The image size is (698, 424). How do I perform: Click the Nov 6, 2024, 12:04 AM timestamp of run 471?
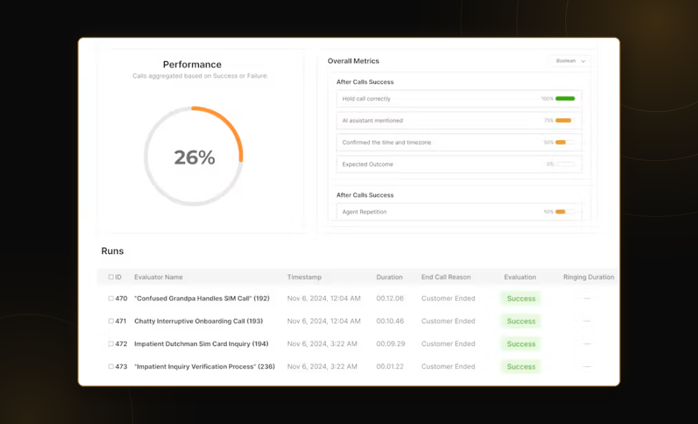tap(324, 321)
